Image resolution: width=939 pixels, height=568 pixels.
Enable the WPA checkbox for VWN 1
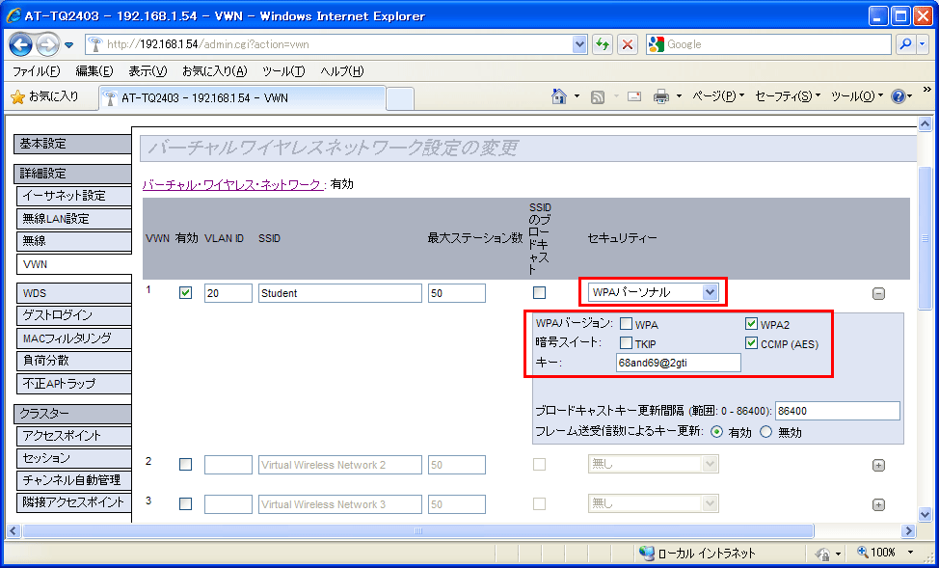coord(624,324)
